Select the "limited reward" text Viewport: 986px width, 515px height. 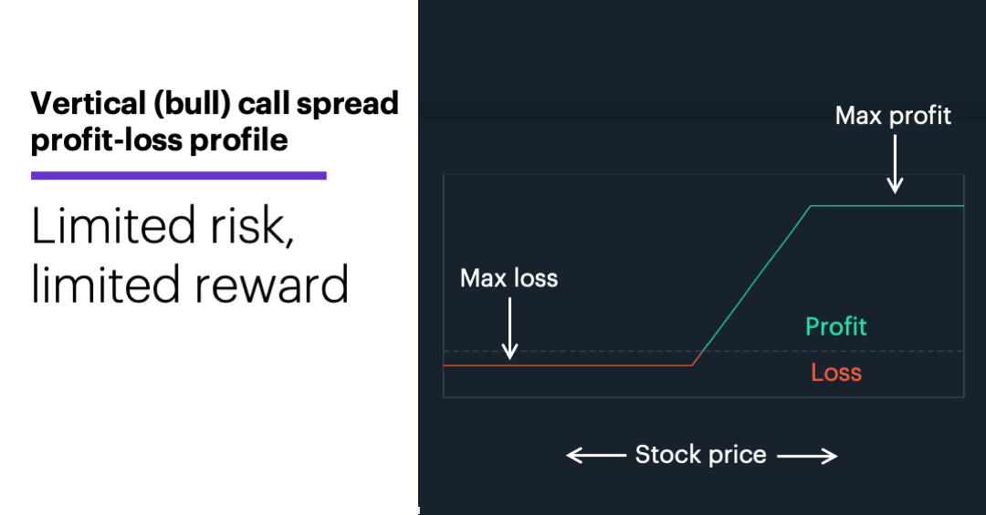190,283
